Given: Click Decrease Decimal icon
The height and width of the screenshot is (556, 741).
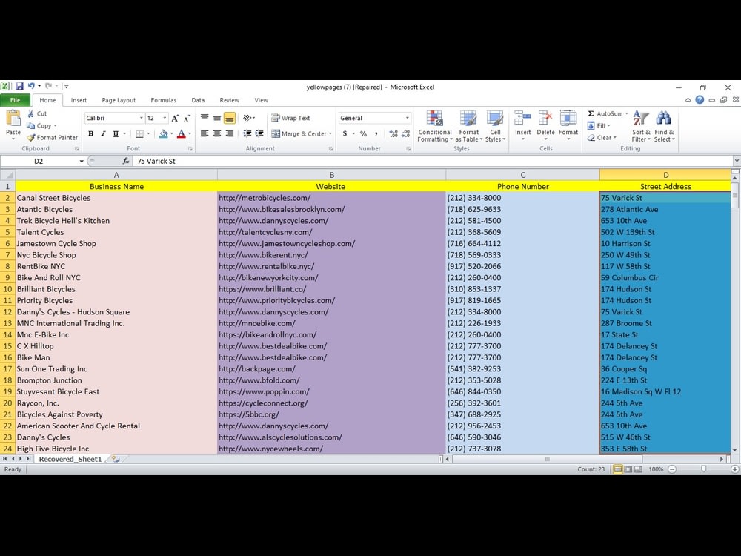Looking at the screenshot, I should coord(405,133).
